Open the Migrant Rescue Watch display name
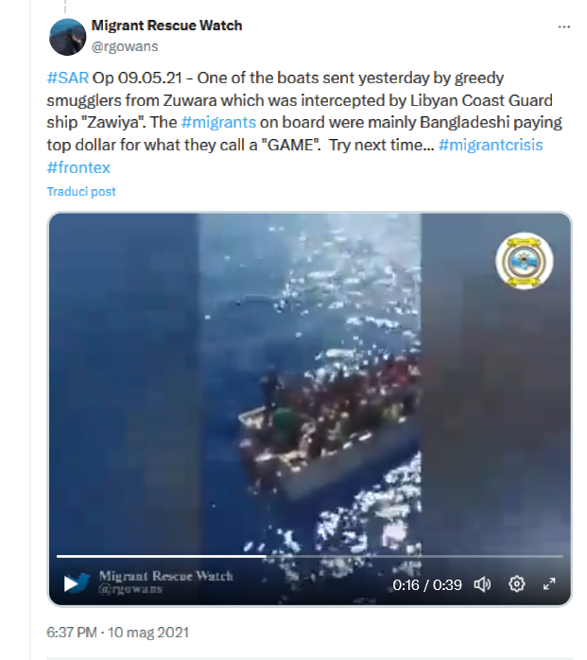Viewport: 587px width, 660px height. pos(166,26)
